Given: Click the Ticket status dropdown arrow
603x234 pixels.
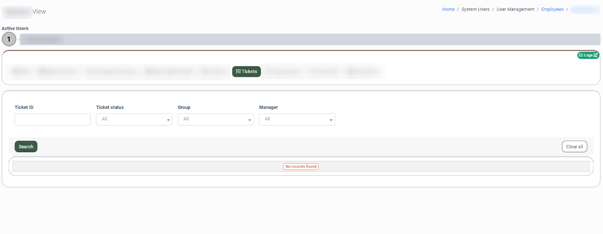Looking at the screenshot, I should pos(168,120).
